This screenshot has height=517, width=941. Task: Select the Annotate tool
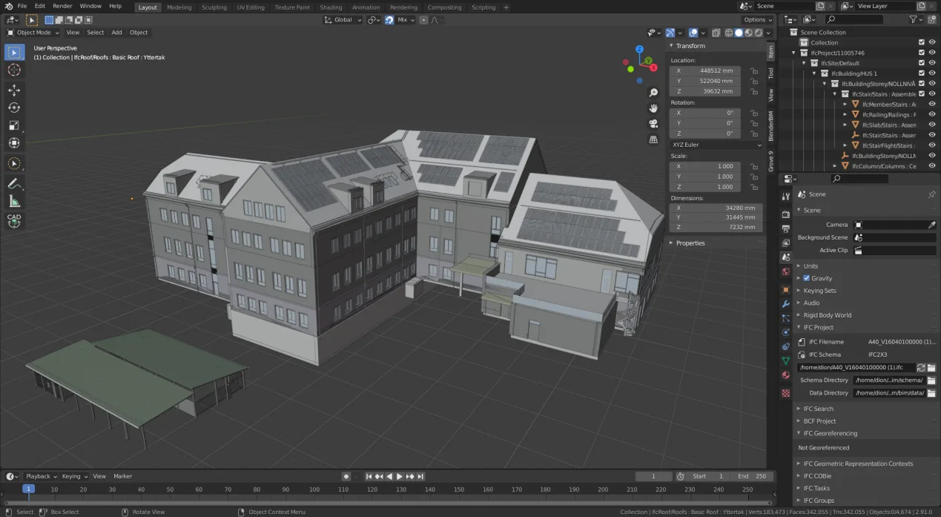(x=15, y=184)
